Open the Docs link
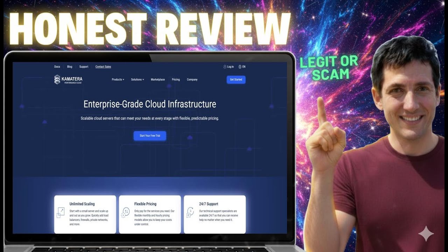This screenshot has width=448, height=252. tap(57, 66)
